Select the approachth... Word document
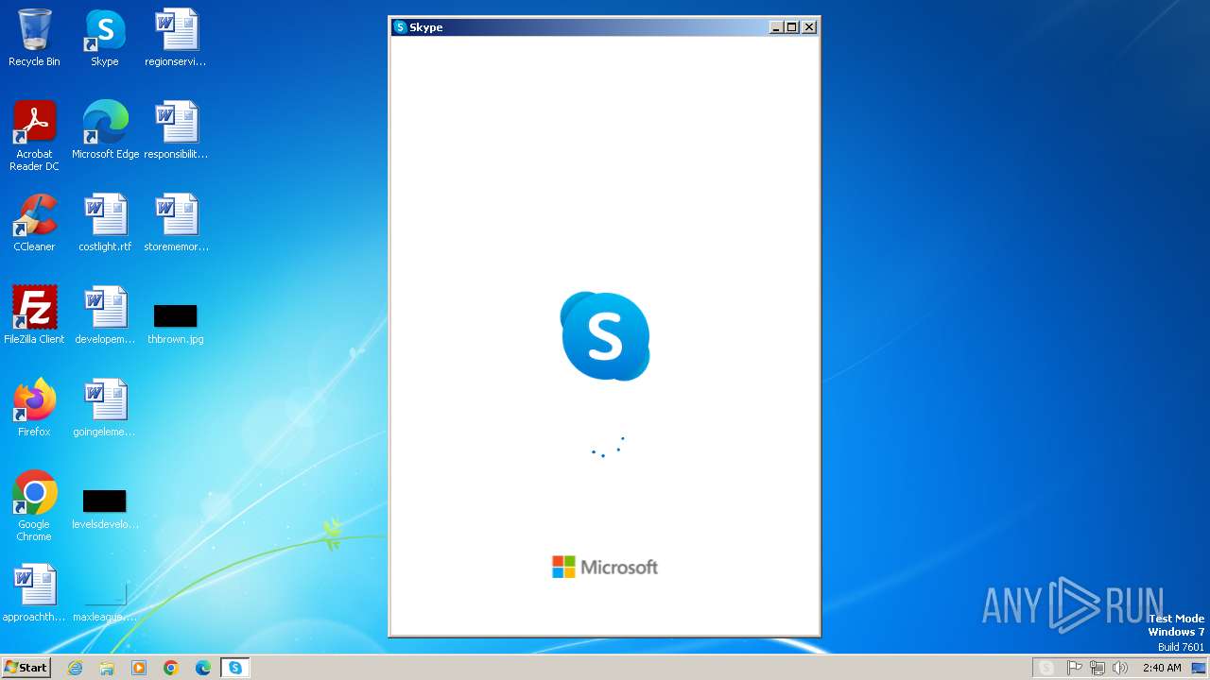The width and height of the screenshot is (1210, 680). click(34, 593)
